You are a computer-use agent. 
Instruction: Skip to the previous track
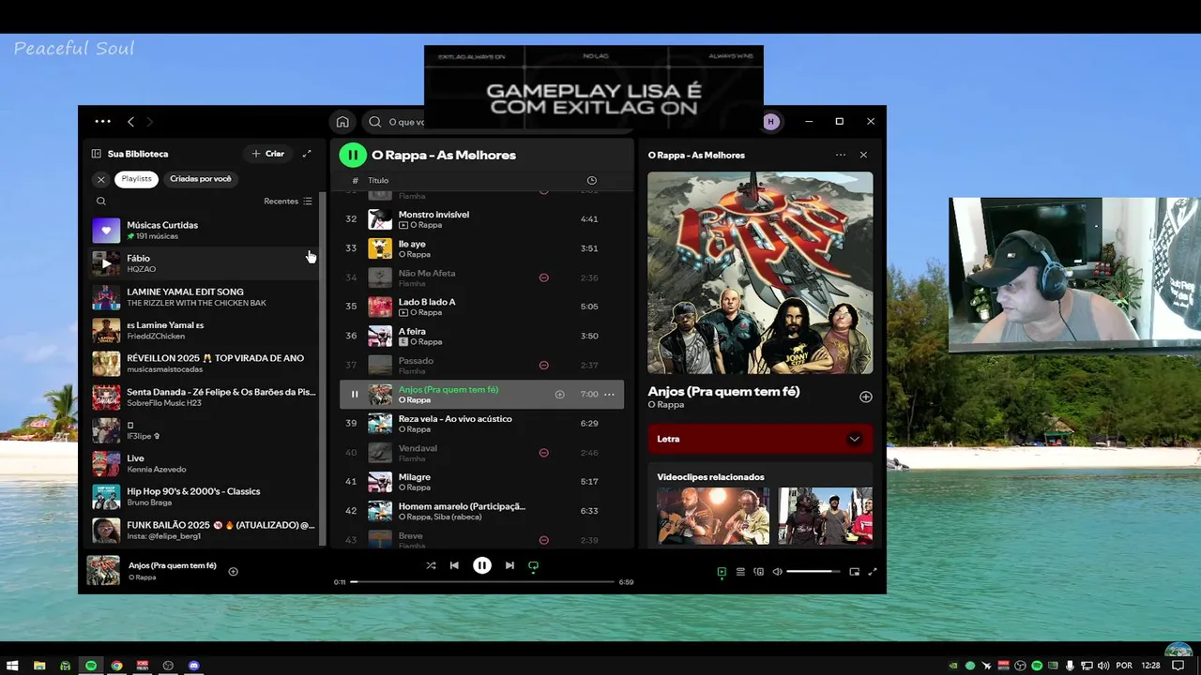coord(454,565)
